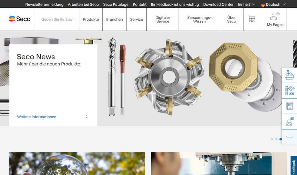Open the tools-in-box sidebar icon
Image resolution: width=297 pixels, height=175 pixels.
click(290, 75)
